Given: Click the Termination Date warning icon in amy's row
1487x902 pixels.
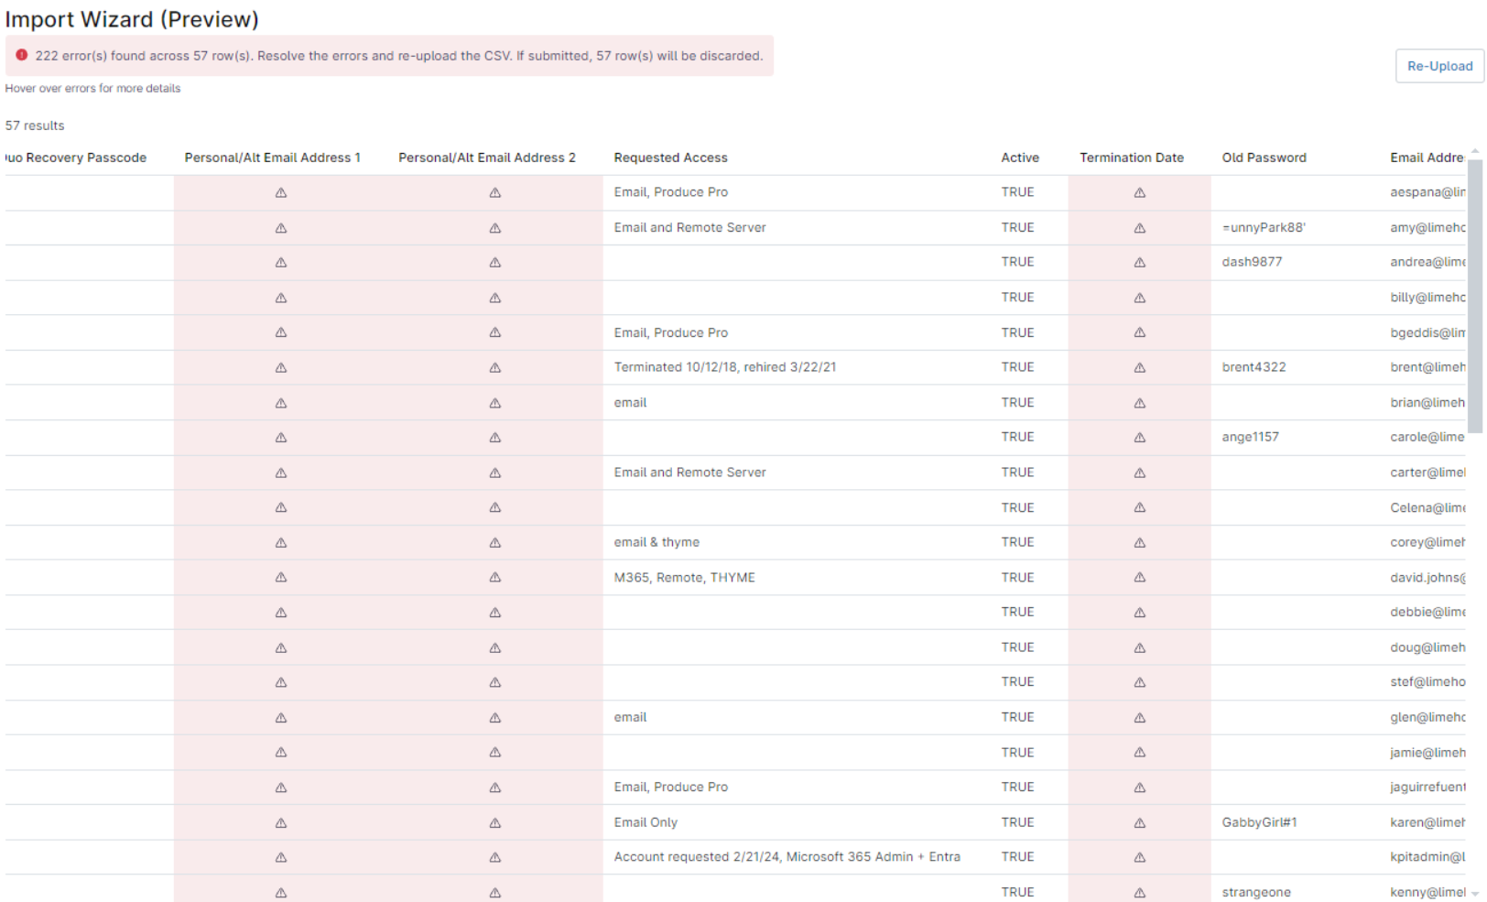Looking at the screenshot, I should 1140,227.
